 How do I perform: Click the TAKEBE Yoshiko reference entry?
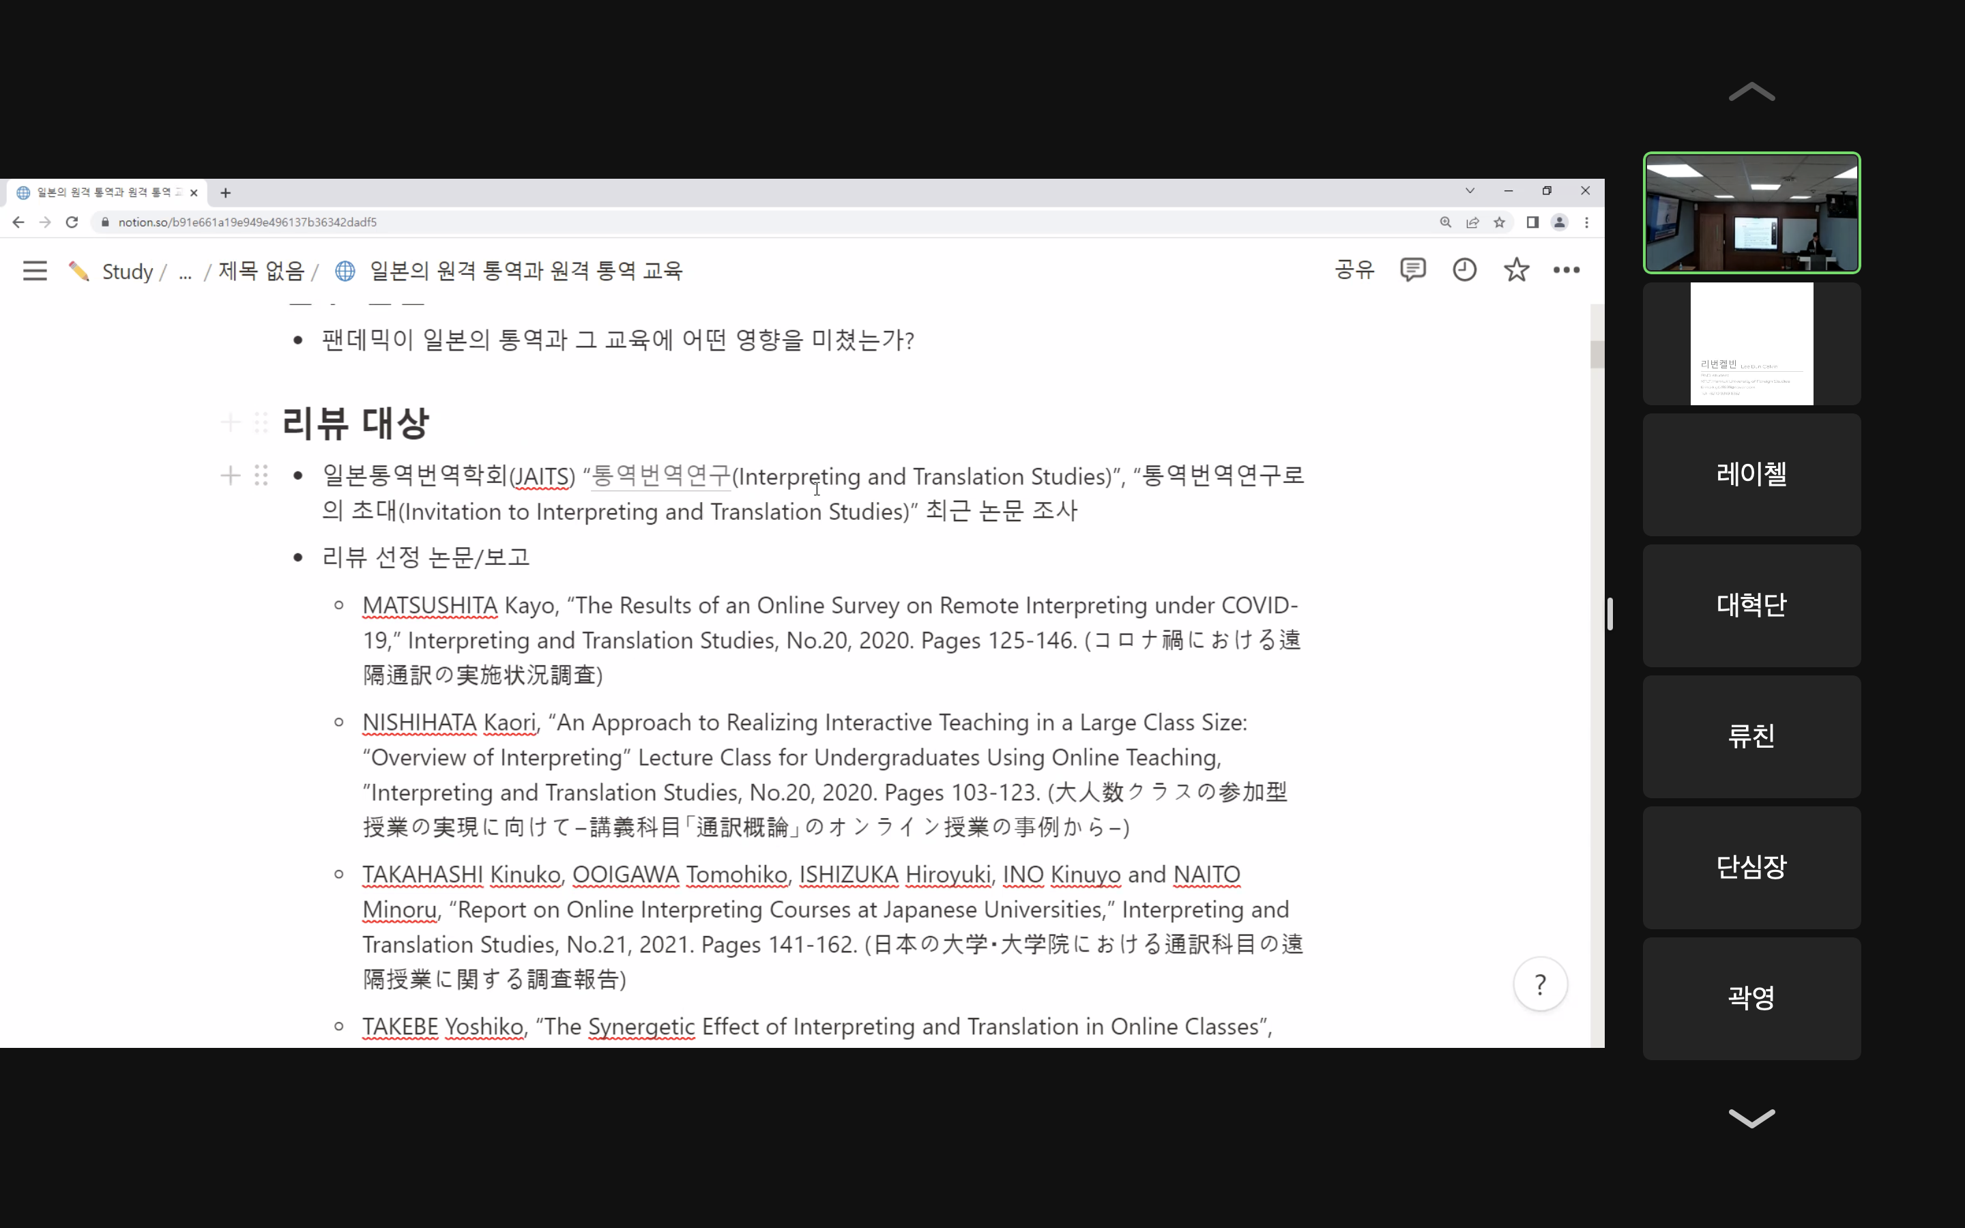coord(817,1027)
